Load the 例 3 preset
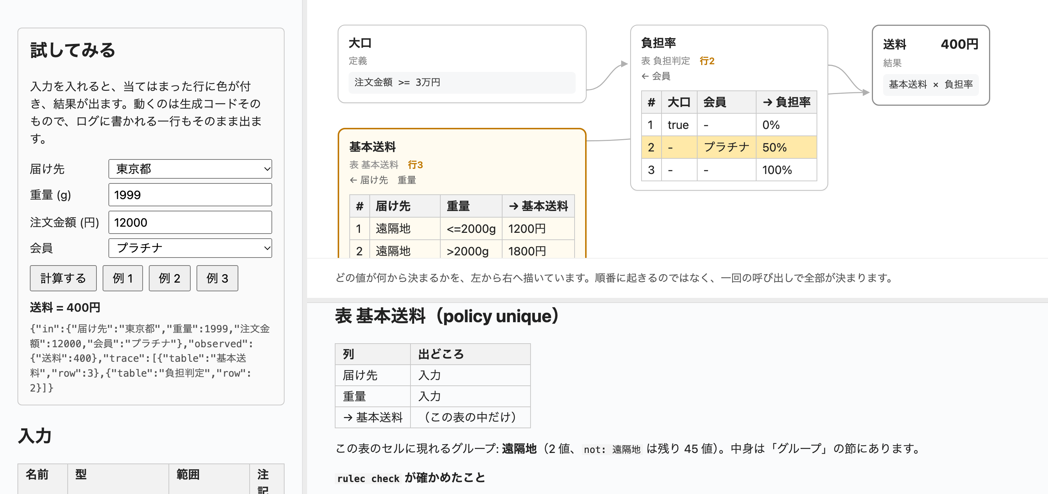The height and width of the screenshot is (494, 1048). [217, 278]
